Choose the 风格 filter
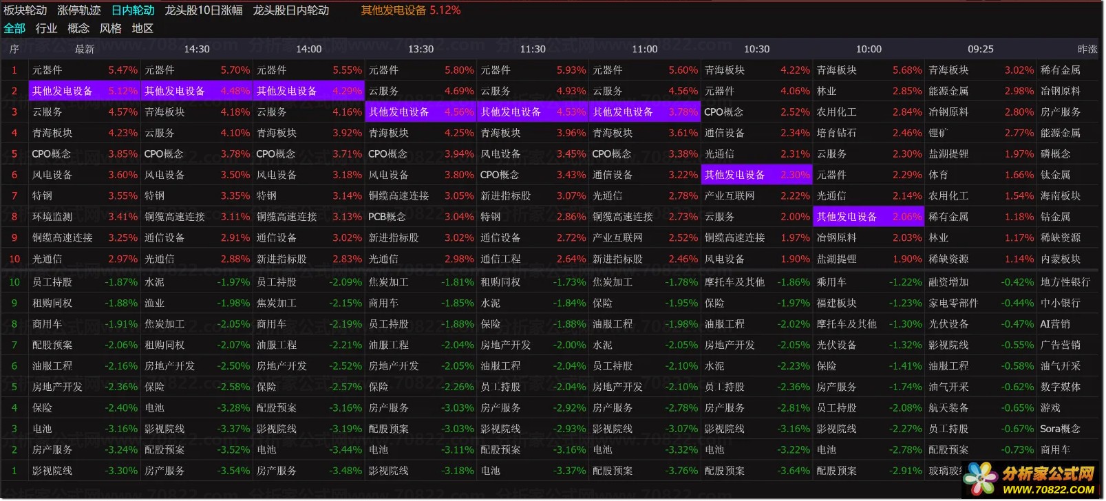The width and height of the screenshot is (1106, 501). pos(110,28)
